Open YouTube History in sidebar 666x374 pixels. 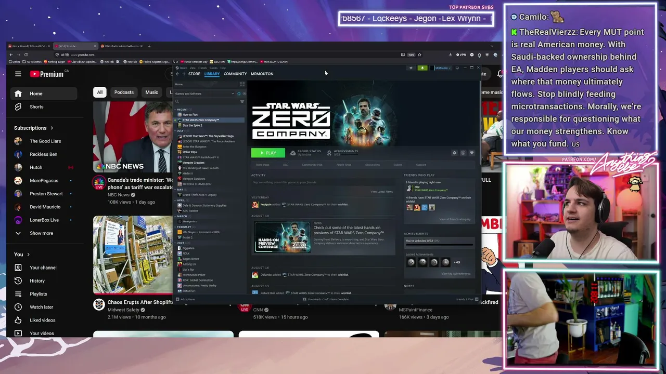44,280
